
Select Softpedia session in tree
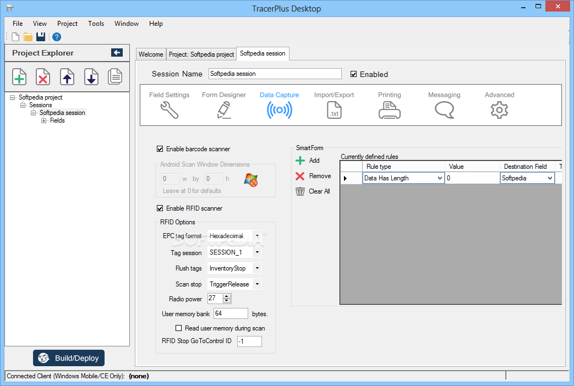(62, 113)
